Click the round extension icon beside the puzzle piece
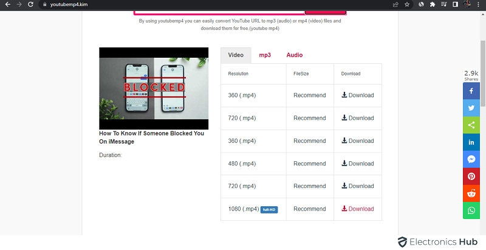The image size is (486, 250). (x=421, y=4)
